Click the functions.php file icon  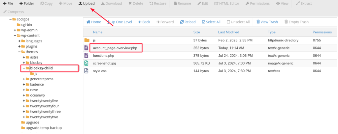click(86, 56)
